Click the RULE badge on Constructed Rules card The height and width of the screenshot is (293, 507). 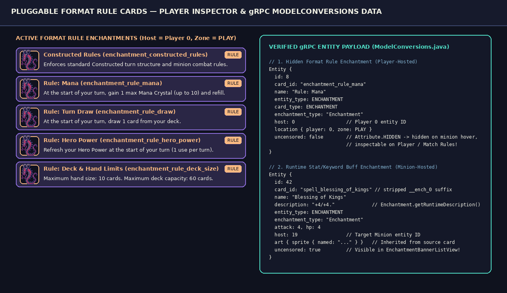[x=233, y=55]
